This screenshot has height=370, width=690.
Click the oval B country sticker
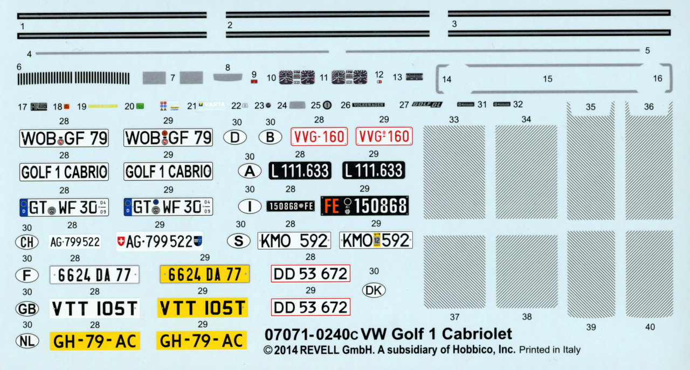pyautogui.click(x=271, y=138)
